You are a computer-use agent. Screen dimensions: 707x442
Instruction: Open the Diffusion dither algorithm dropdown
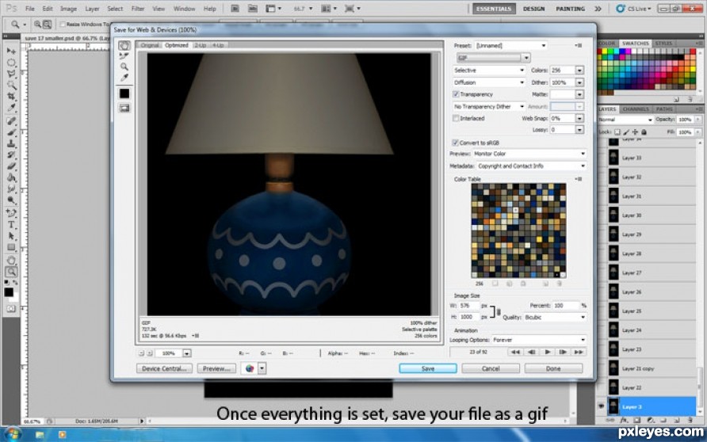click(489, 82)
